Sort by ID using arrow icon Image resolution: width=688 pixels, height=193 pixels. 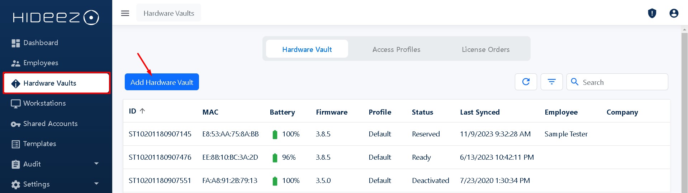[x=142, y=111]
